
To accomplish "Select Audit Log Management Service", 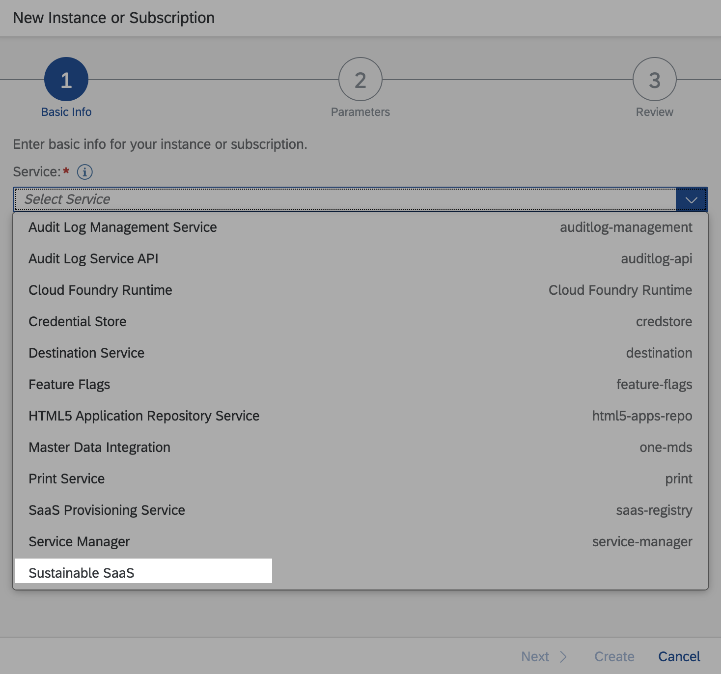I will pos(360,227).
